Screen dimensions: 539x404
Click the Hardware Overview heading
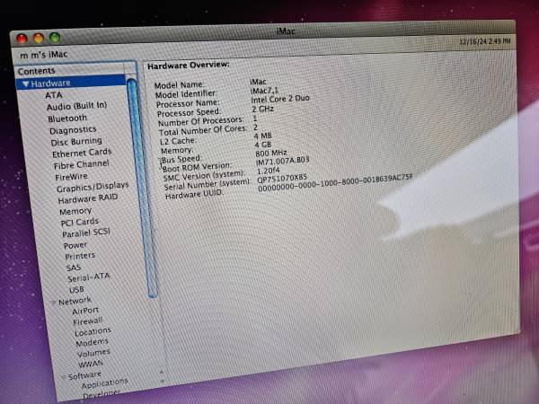189,66
